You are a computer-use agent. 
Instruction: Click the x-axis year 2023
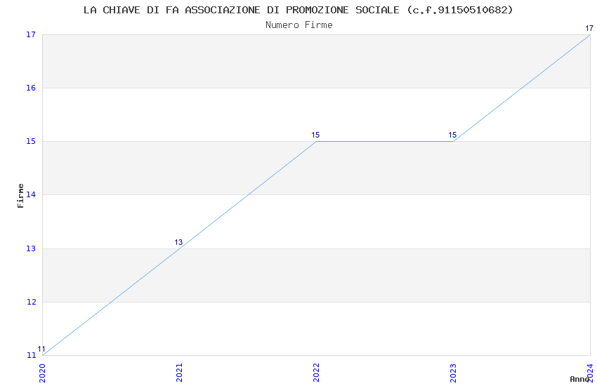coord(453,373)
